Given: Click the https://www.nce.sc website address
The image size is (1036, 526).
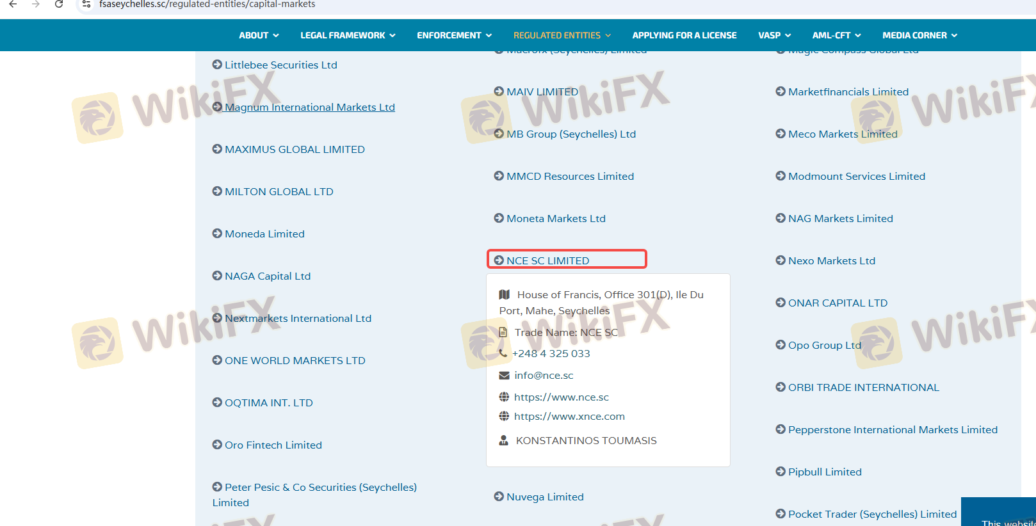Looking at the screenshot, I should tap(562, 397).
